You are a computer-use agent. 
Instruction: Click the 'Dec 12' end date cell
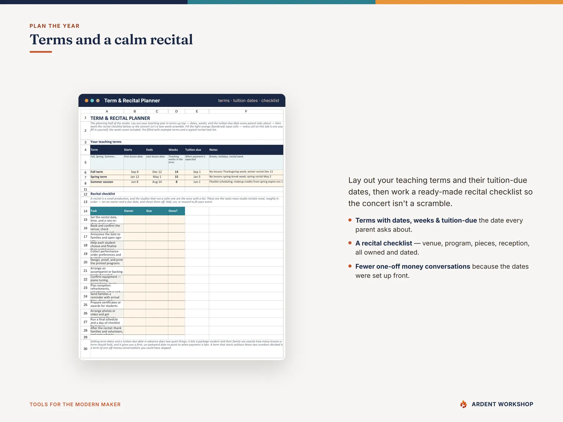(x=157, y=172)
